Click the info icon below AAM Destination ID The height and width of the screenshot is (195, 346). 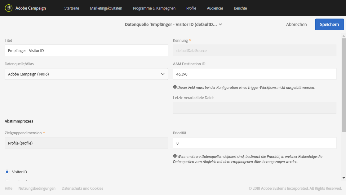pyautogui.click(x=175, y=87)
